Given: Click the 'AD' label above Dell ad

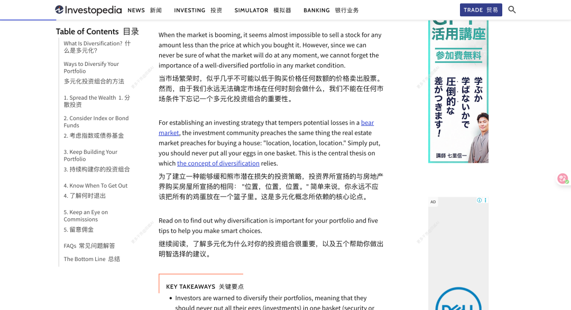Looking at the screenshot, I should [x=433, y=202].
